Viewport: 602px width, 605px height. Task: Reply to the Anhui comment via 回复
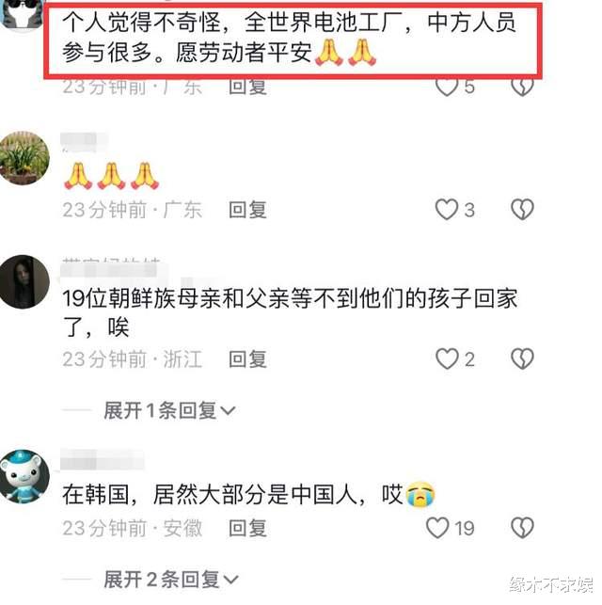point(247,528)
